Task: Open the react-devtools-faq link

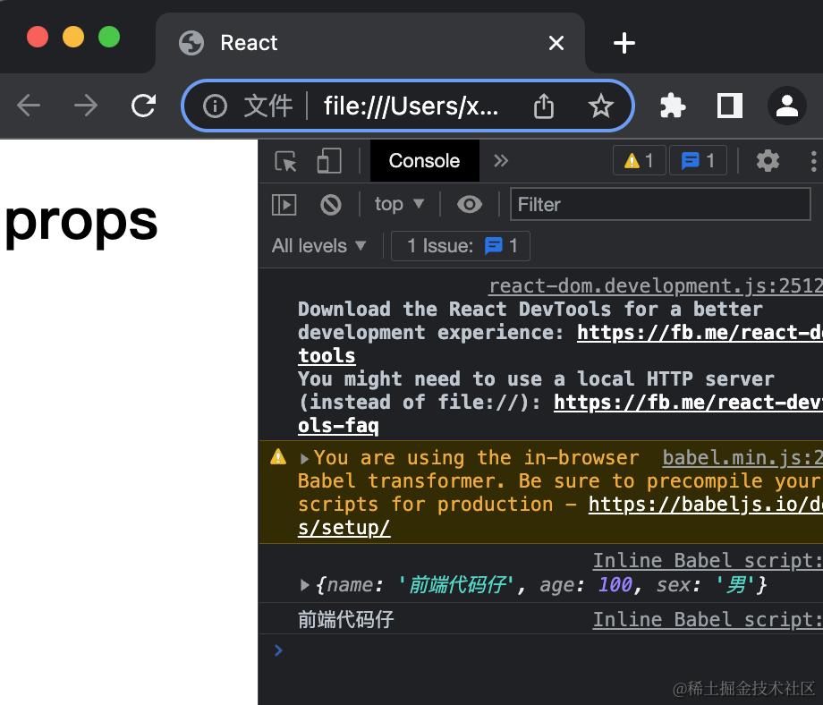Action: [688, 403]
